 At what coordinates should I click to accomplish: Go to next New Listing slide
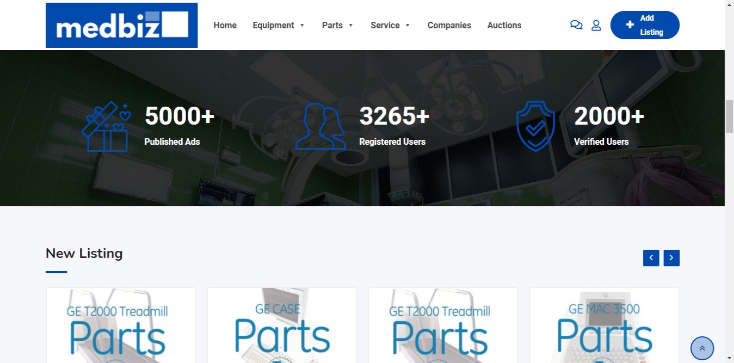pyautogui.click(x=671, y=258)
